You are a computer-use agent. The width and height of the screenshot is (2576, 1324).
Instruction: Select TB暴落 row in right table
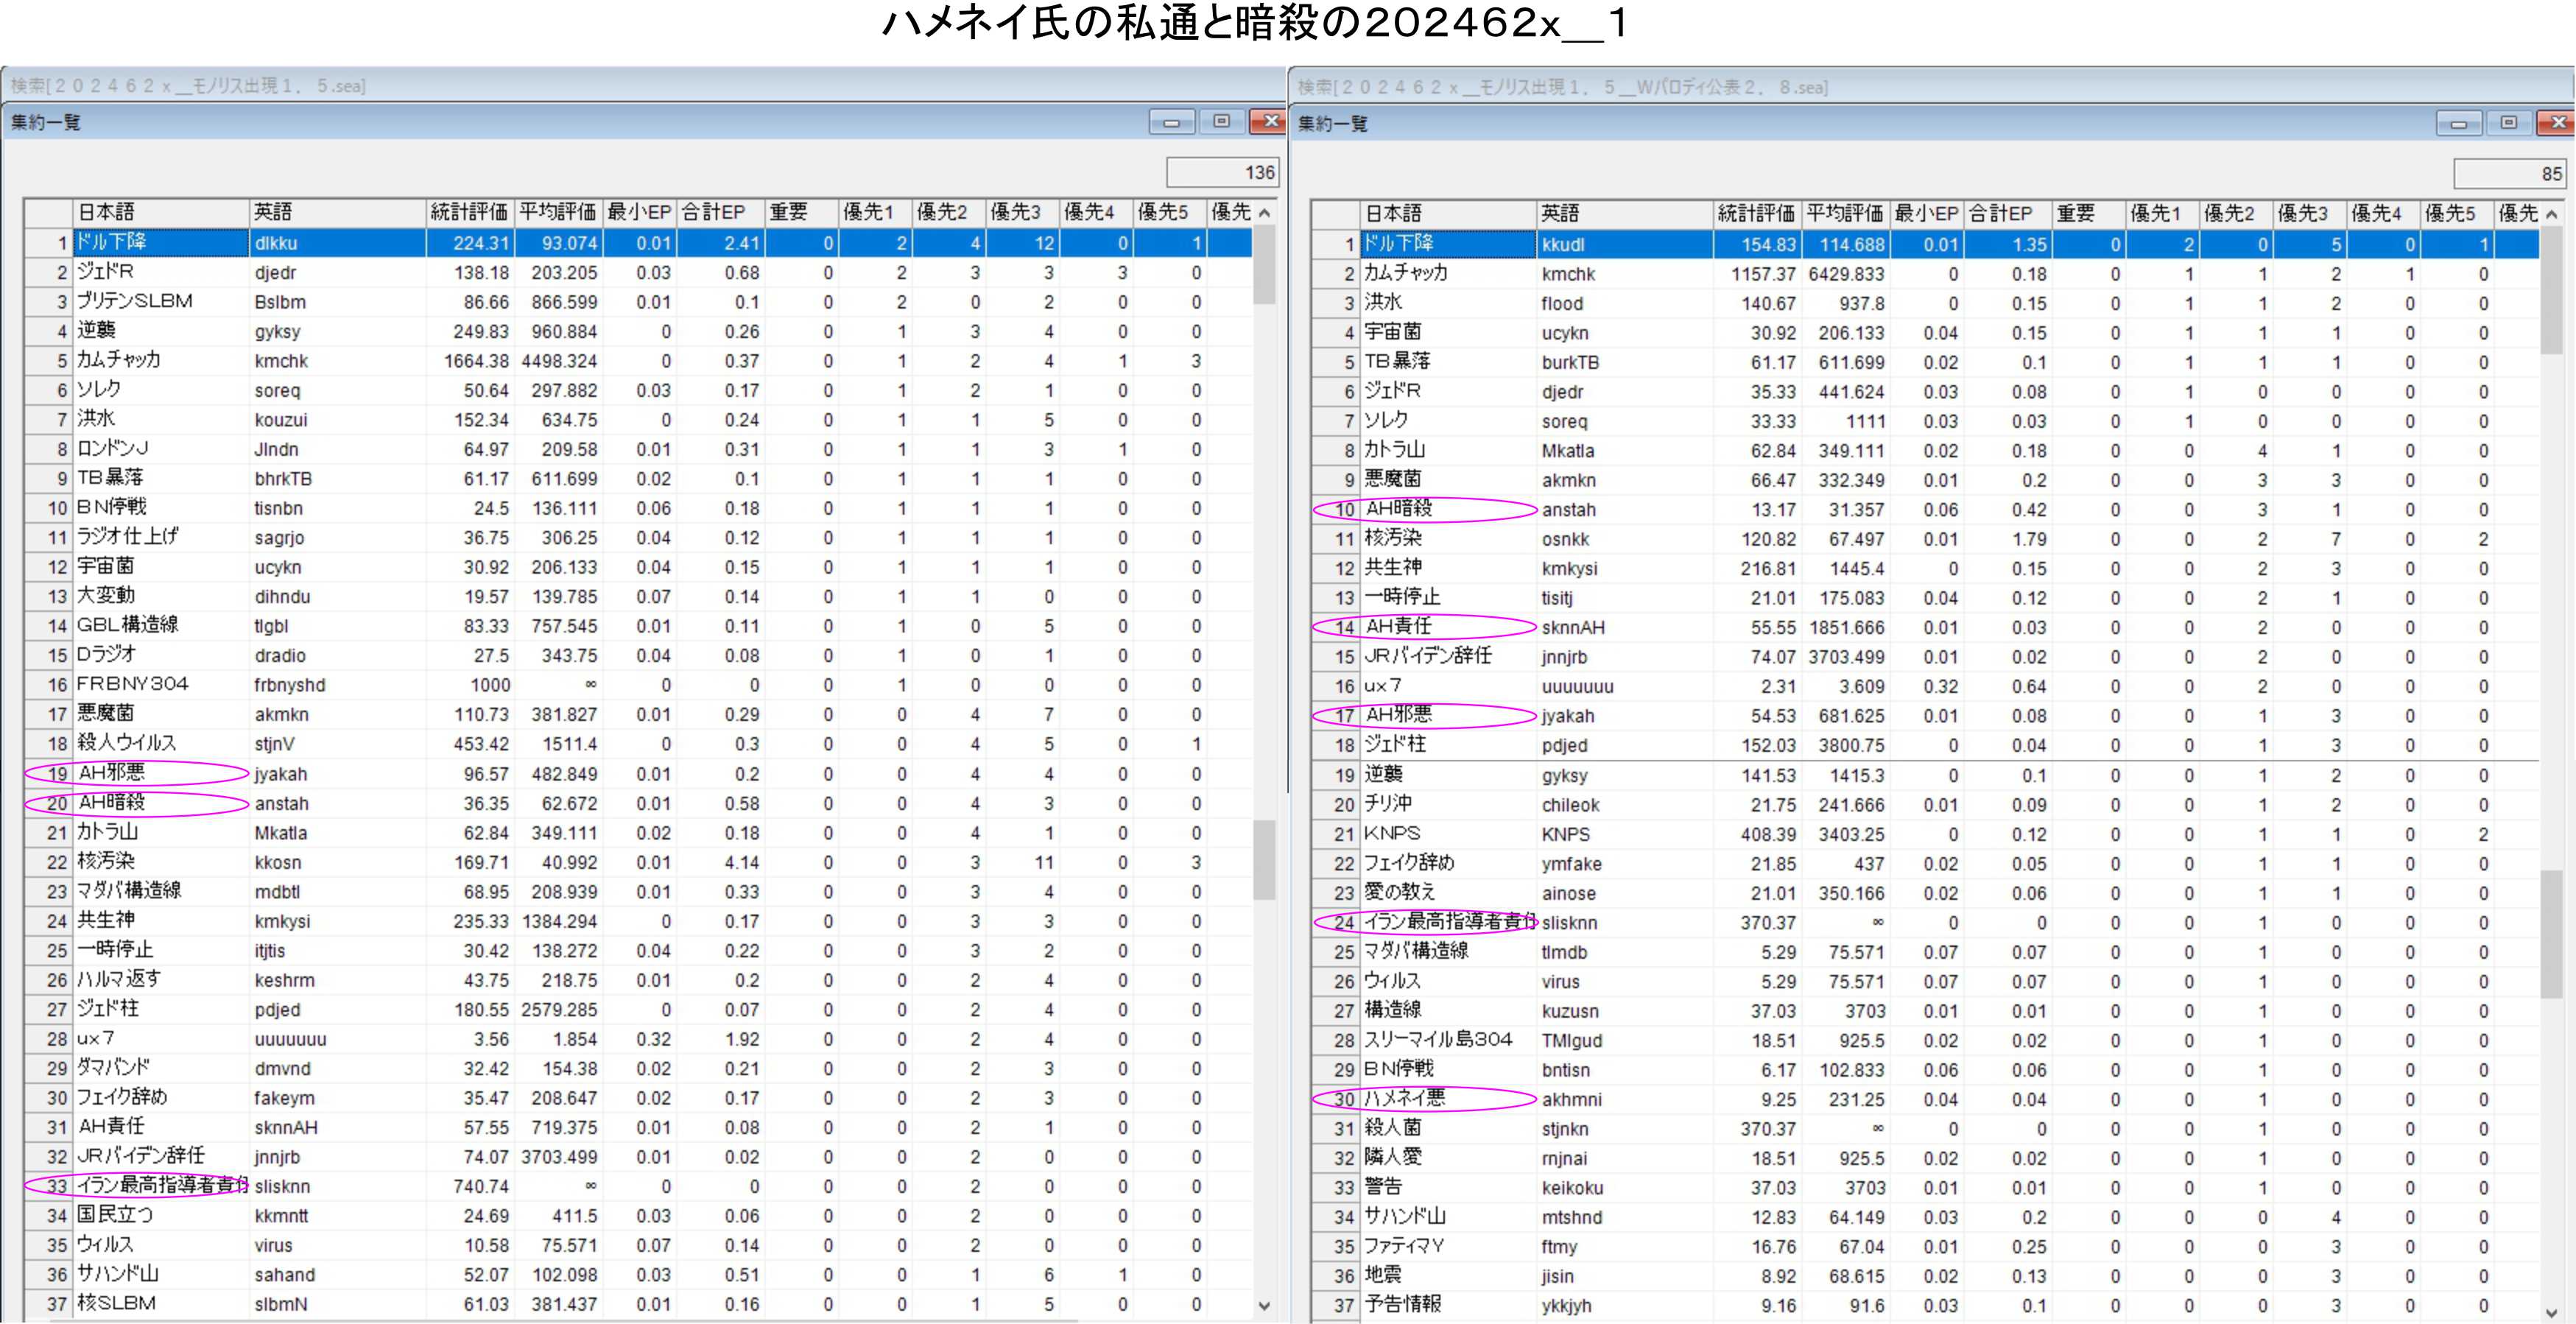pos(1925,362)
